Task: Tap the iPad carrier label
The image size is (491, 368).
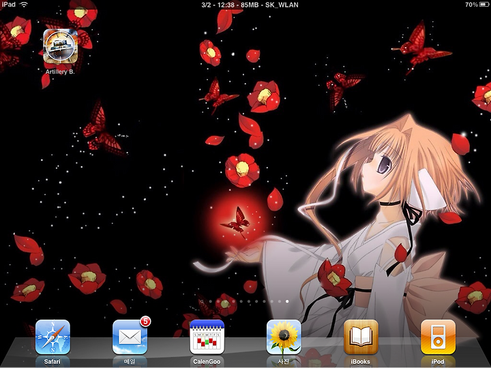Action: tap(8, 4)
